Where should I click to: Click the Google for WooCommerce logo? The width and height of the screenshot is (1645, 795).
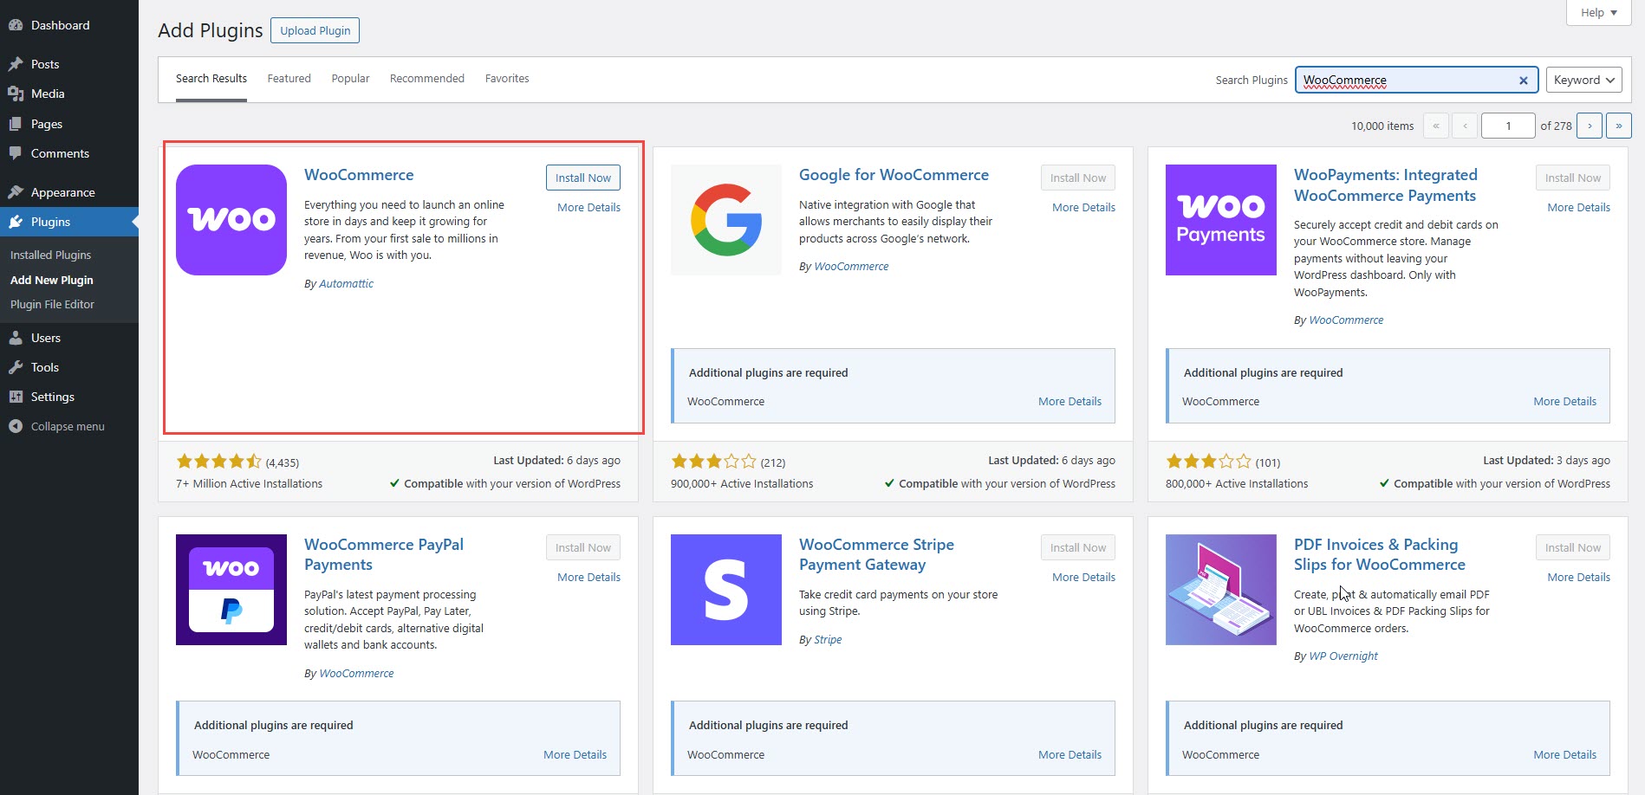[725, 220]
